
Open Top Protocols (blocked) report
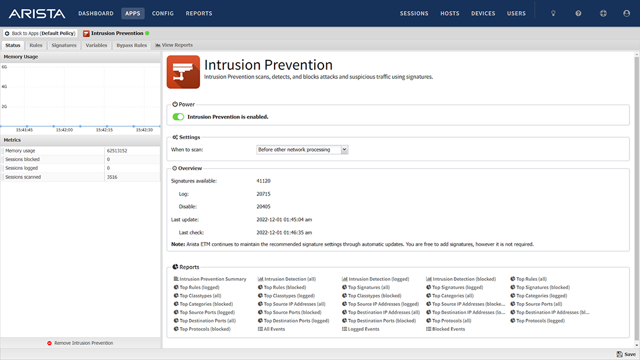202,329
